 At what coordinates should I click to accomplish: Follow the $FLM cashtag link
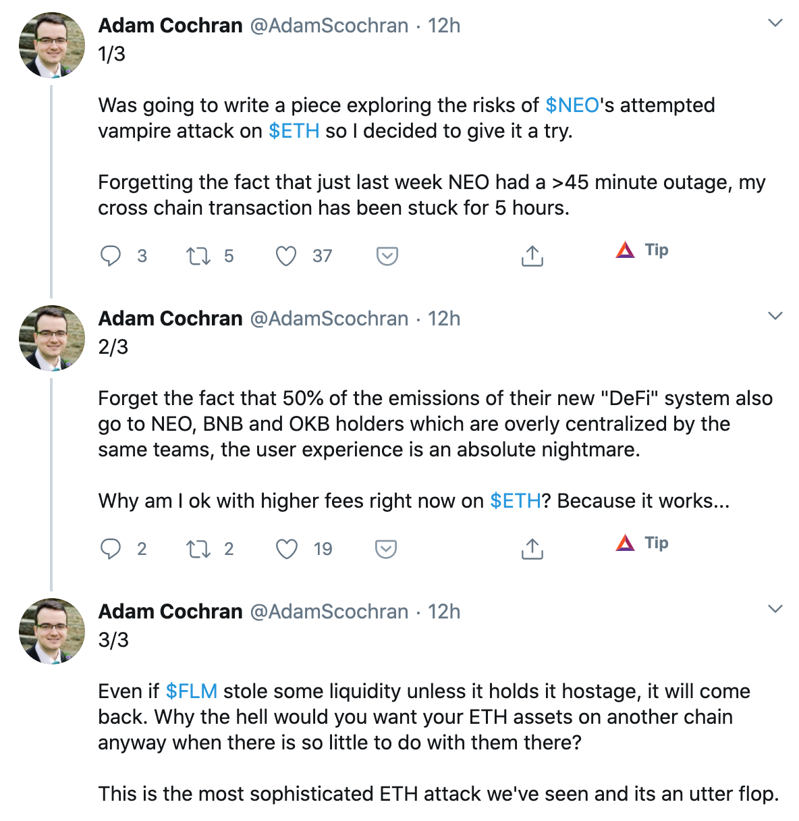pos(192,691)
